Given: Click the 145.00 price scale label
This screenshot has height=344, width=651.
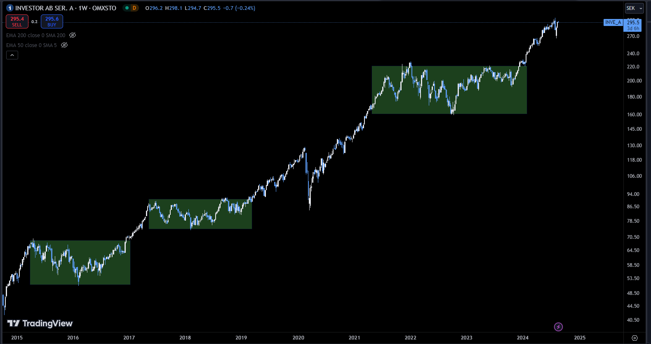Looking at the screenshot, I should [635, 129].
